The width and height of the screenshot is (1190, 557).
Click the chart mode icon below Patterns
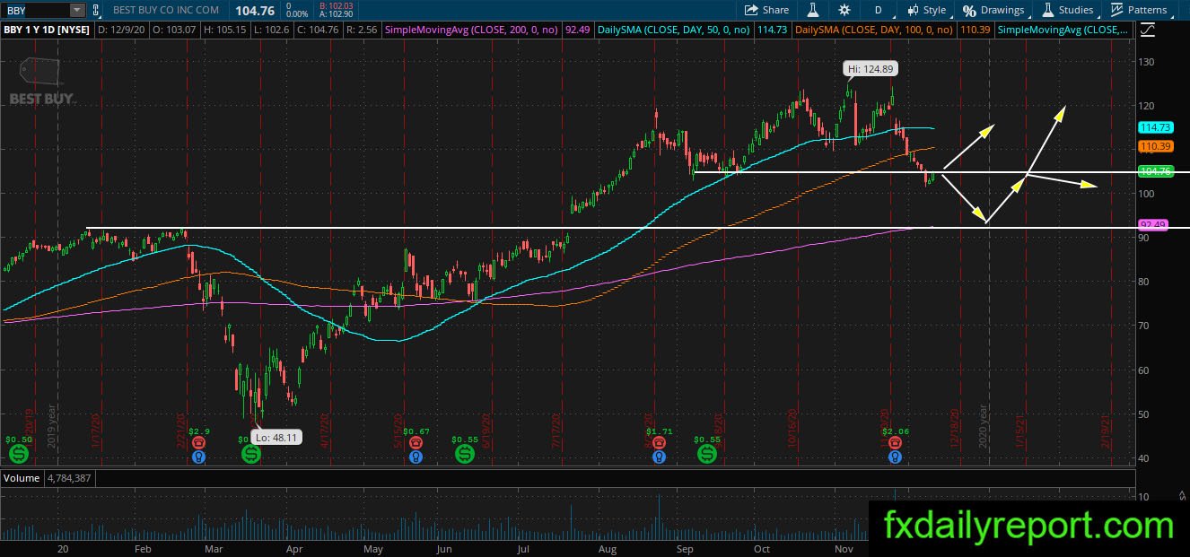[x=1147, y=30]
